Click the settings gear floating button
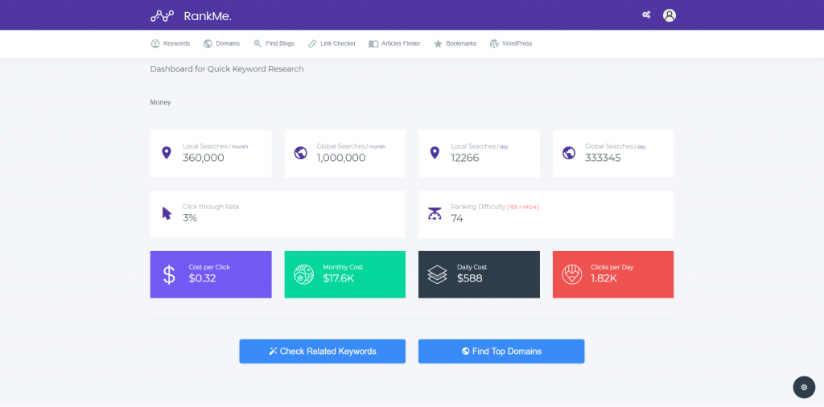This screenshot has width=824, height=407. pyautogui.click(x=804, y=387)
